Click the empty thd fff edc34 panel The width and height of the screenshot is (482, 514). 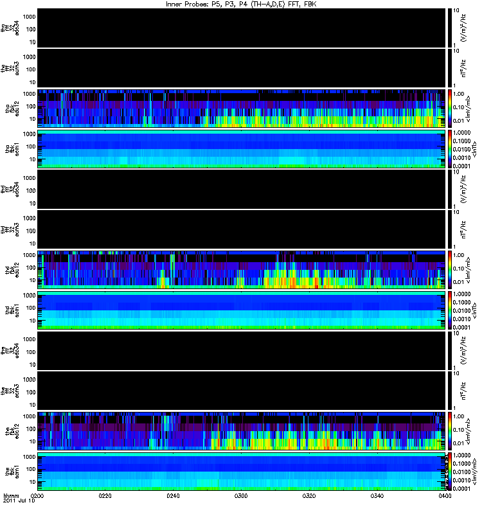pos(242,190)
